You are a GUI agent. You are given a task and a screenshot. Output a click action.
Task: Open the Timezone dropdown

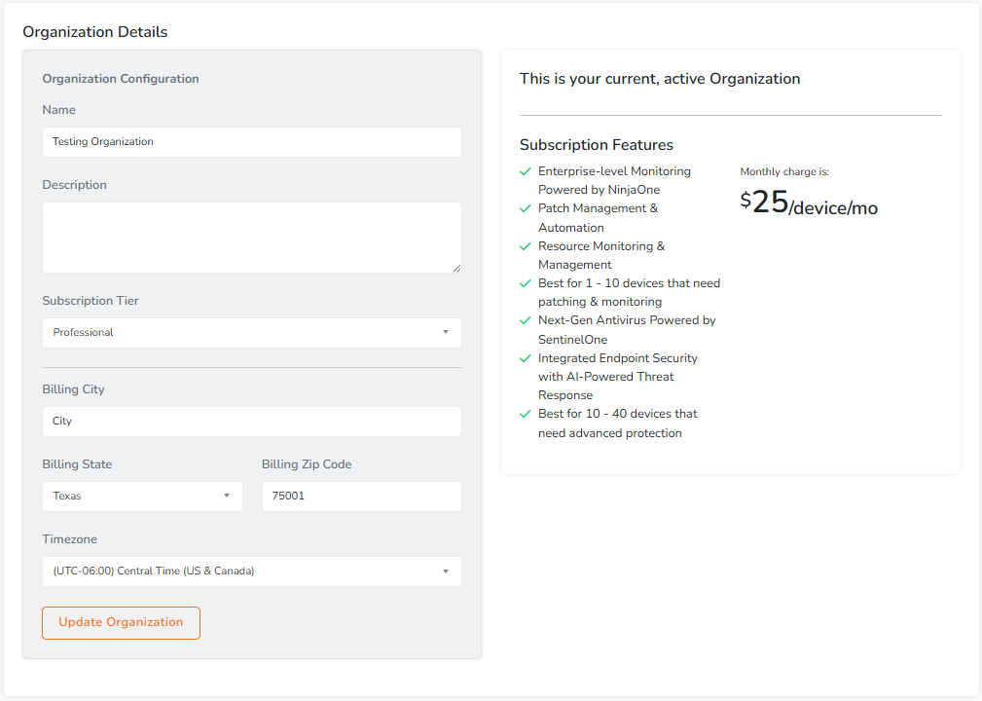pyautogui.click(x=251, y=572)
